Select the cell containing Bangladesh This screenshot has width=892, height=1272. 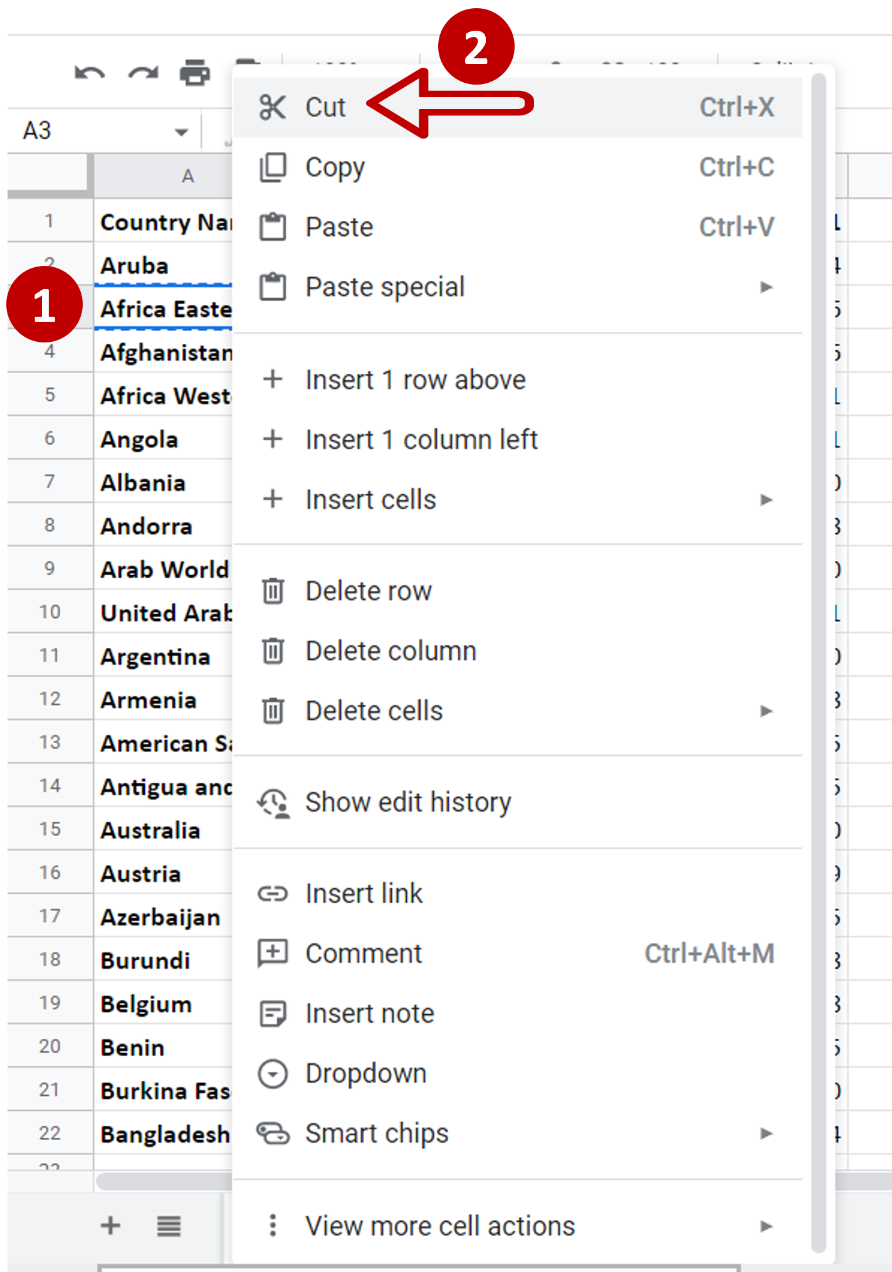(x=164, y=1133)
